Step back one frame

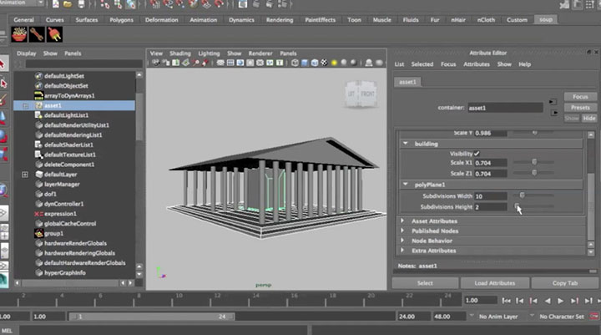tap(520, 302)
